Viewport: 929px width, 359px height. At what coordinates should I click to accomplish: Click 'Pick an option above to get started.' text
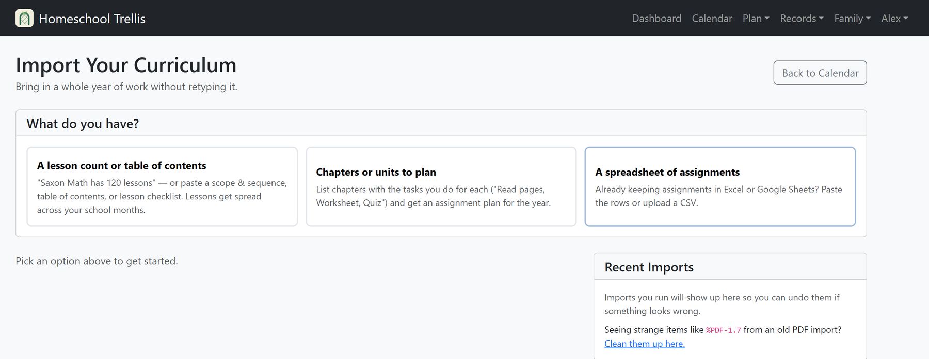point(97,261)
